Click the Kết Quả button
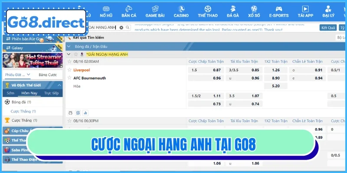Viewport: 347px width, 173px height. click(328, 27)
